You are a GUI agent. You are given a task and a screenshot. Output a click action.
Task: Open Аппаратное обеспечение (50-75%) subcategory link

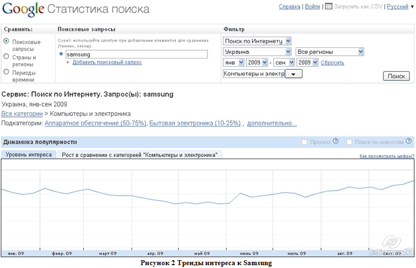click(95, 123)
